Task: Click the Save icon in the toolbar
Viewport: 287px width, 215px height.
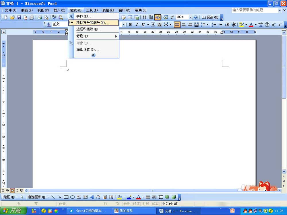Action: [x=19, y=17]
